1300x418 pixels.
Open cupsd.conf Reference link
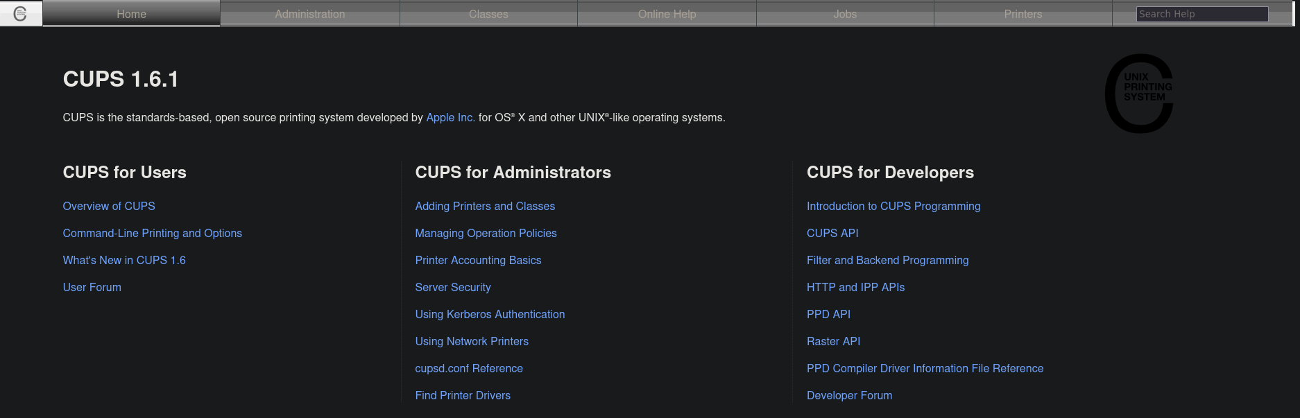pyautogui.click(x=469, y=368)
